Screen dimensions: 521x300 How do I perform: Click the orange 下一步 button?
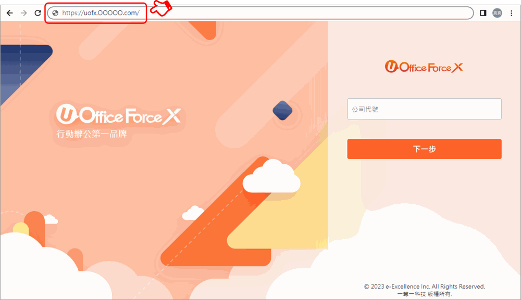(424, 149)
